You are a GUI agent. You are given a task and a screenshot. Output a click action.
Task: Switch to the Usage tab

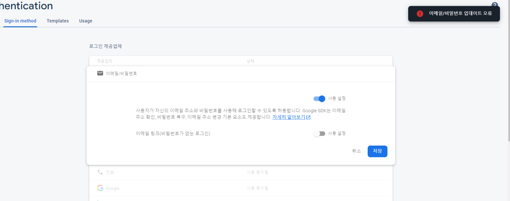(86, 21)
